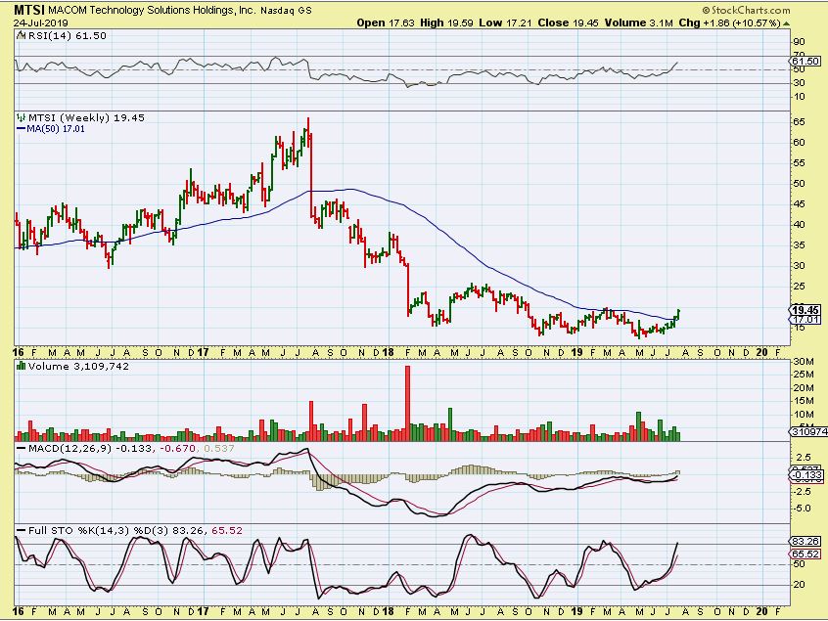Click the MA(50) blue line legend marker
The image size is (828, 621).
pos(22,129)
